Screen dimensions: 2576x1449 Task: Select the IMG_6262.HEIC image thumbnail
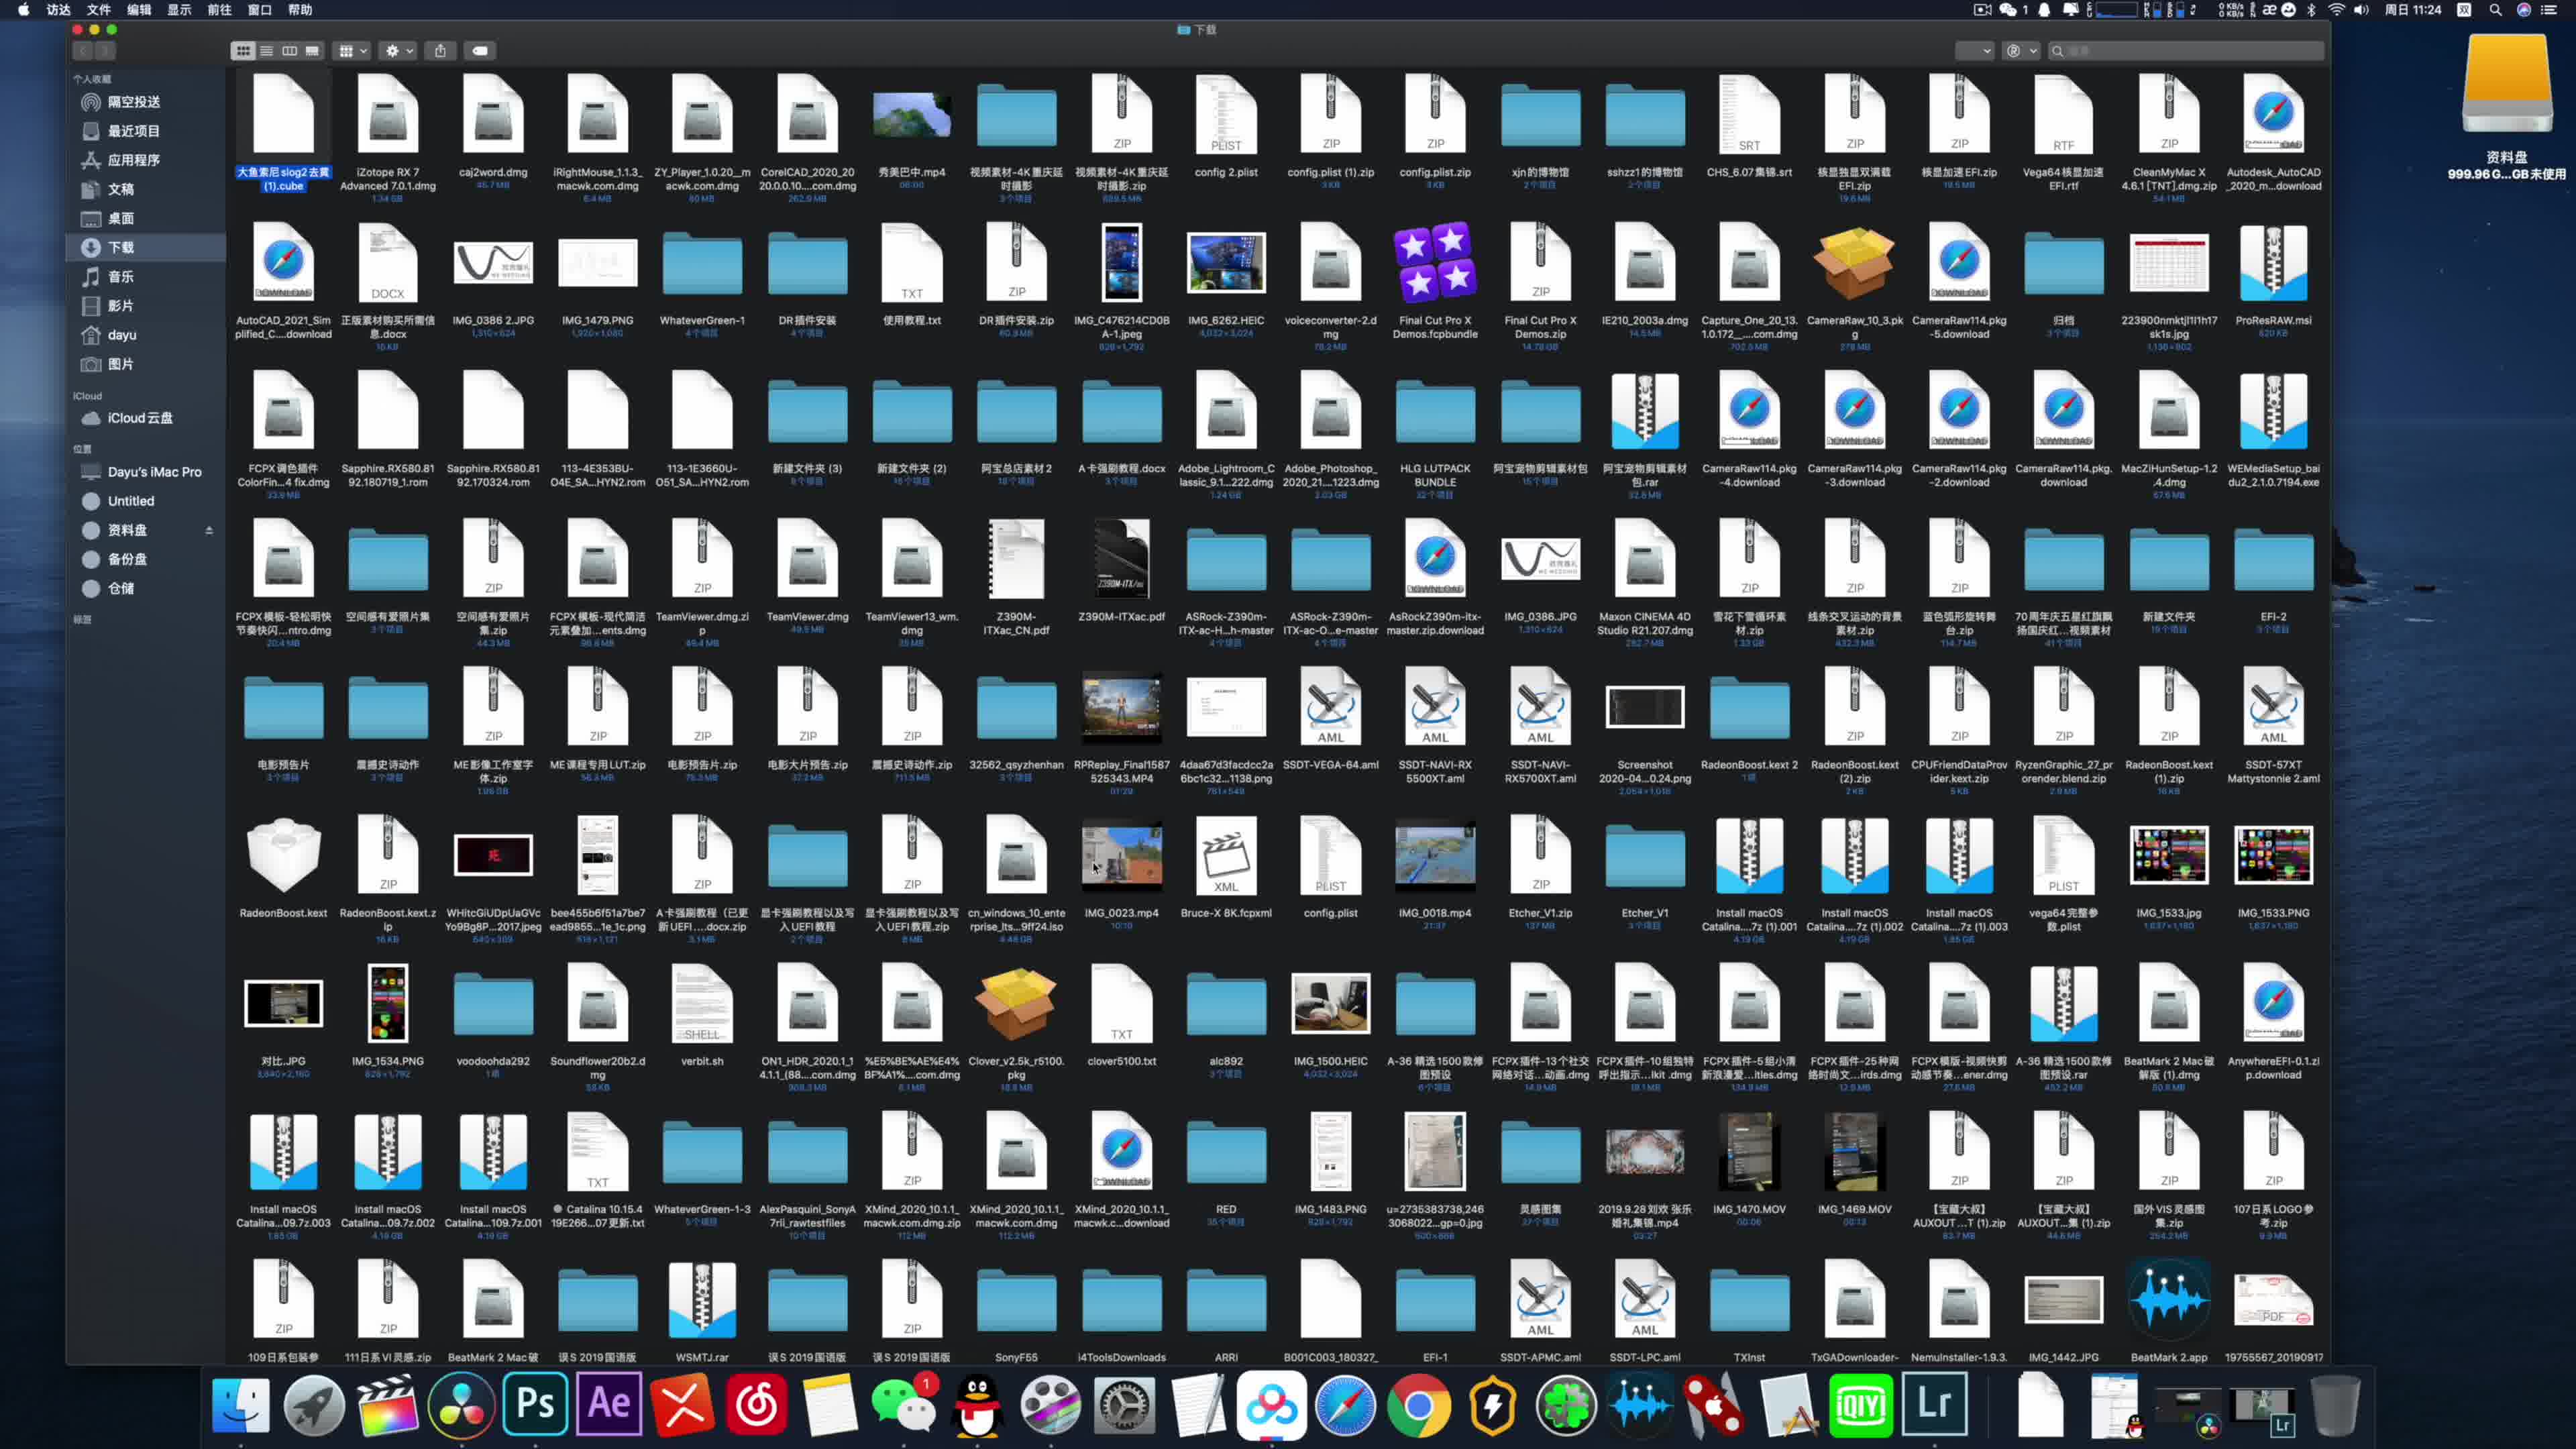1226,263
